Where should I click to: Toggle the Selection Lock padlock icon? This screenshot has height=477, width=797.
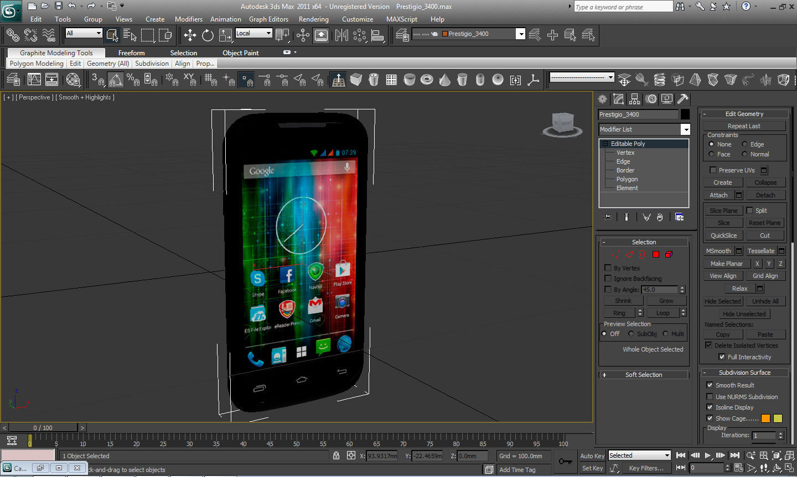[336, 455]
